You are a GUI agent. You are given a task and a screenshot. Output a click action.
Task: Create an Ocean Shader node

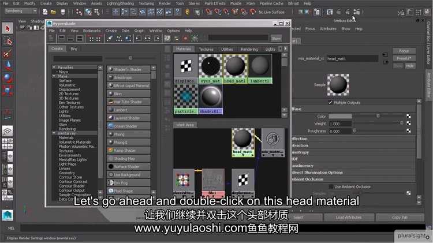129,126
